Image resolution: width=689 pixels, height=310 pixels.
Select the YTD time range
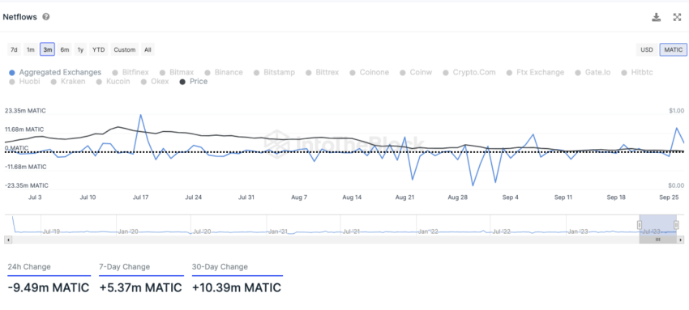tap(98, 49)
